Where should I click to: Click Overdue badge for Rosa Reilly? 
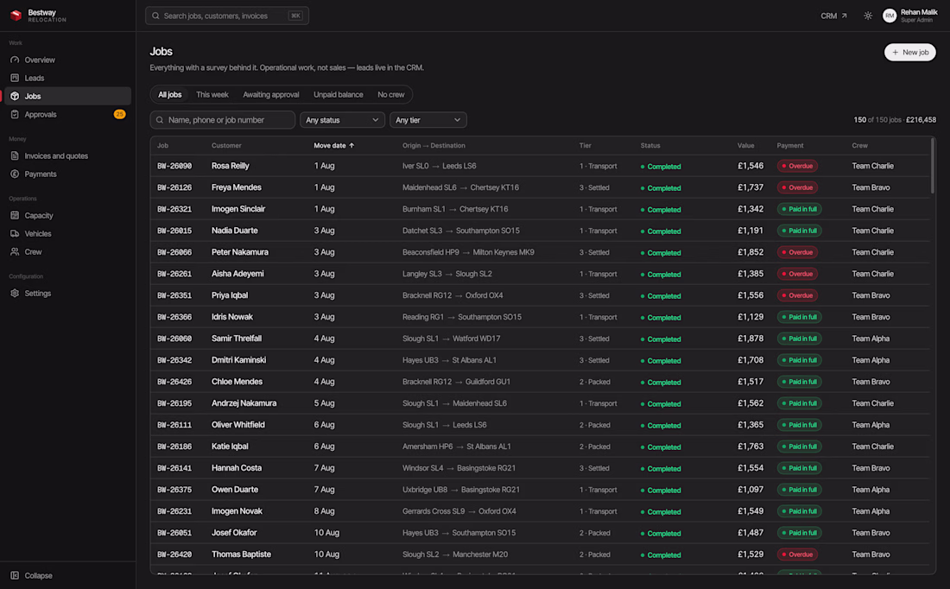[x=797, y=166]
